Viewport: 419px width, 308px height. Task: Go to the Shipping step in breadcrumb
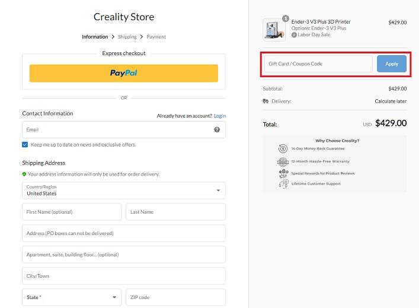point(127,37)
